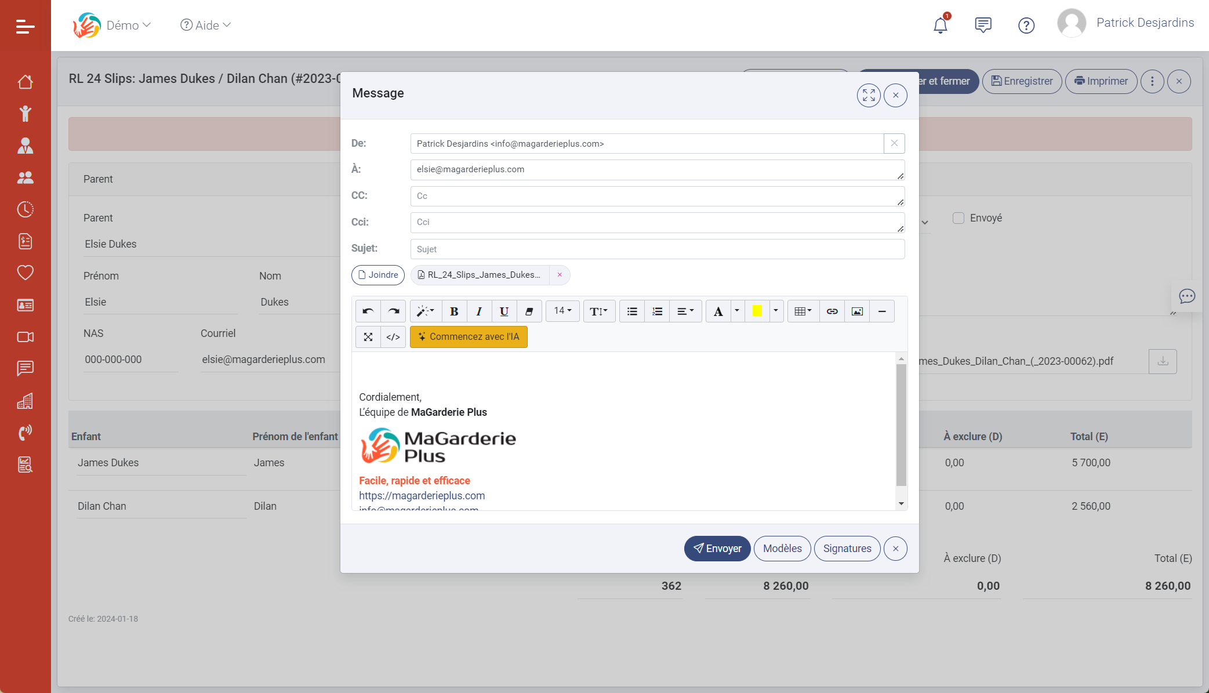
Task: Check the Envoyé checkbox
Action: [959, 218]
